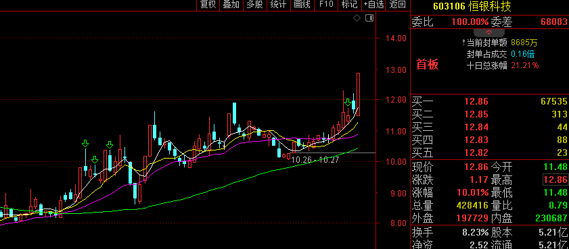
Task: Add stock with +自选 button
Action: pyautogui.click(x=373, y=5)
